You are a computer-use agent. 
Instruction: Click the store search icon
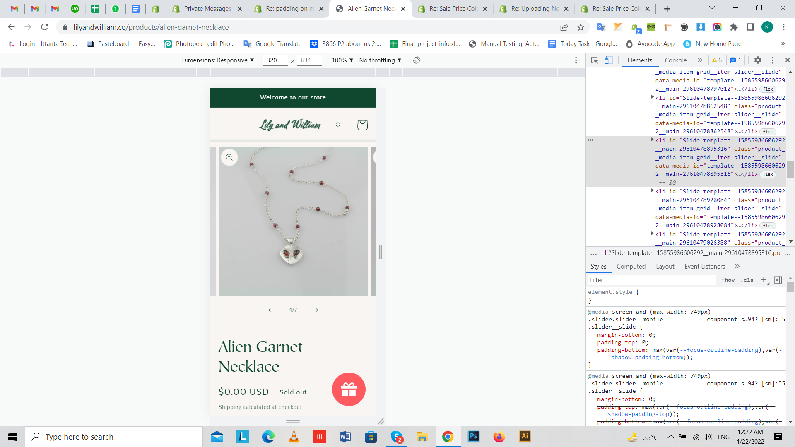click(x=338, y=125)
